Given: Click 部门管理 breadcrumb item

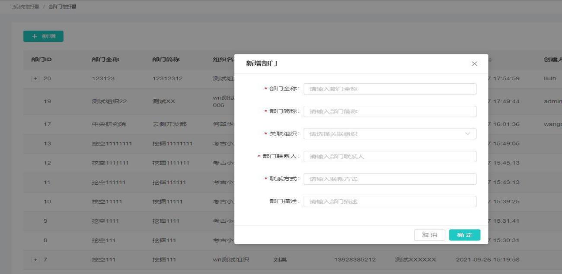Looking at the screenshot, I should pos(62,7).
